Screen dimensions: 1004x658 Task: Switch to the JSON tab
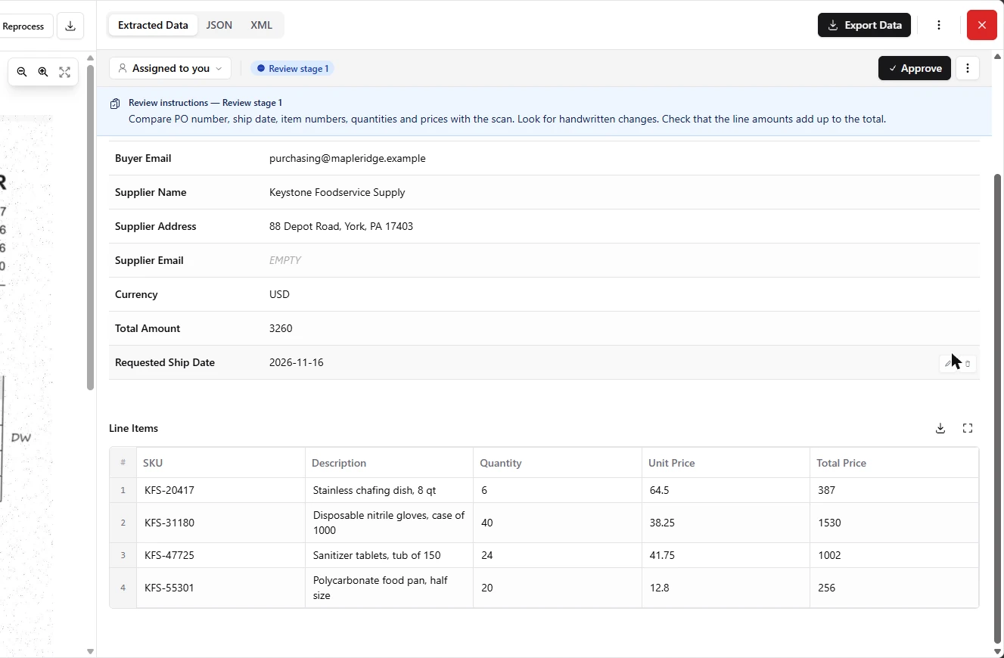219,25
